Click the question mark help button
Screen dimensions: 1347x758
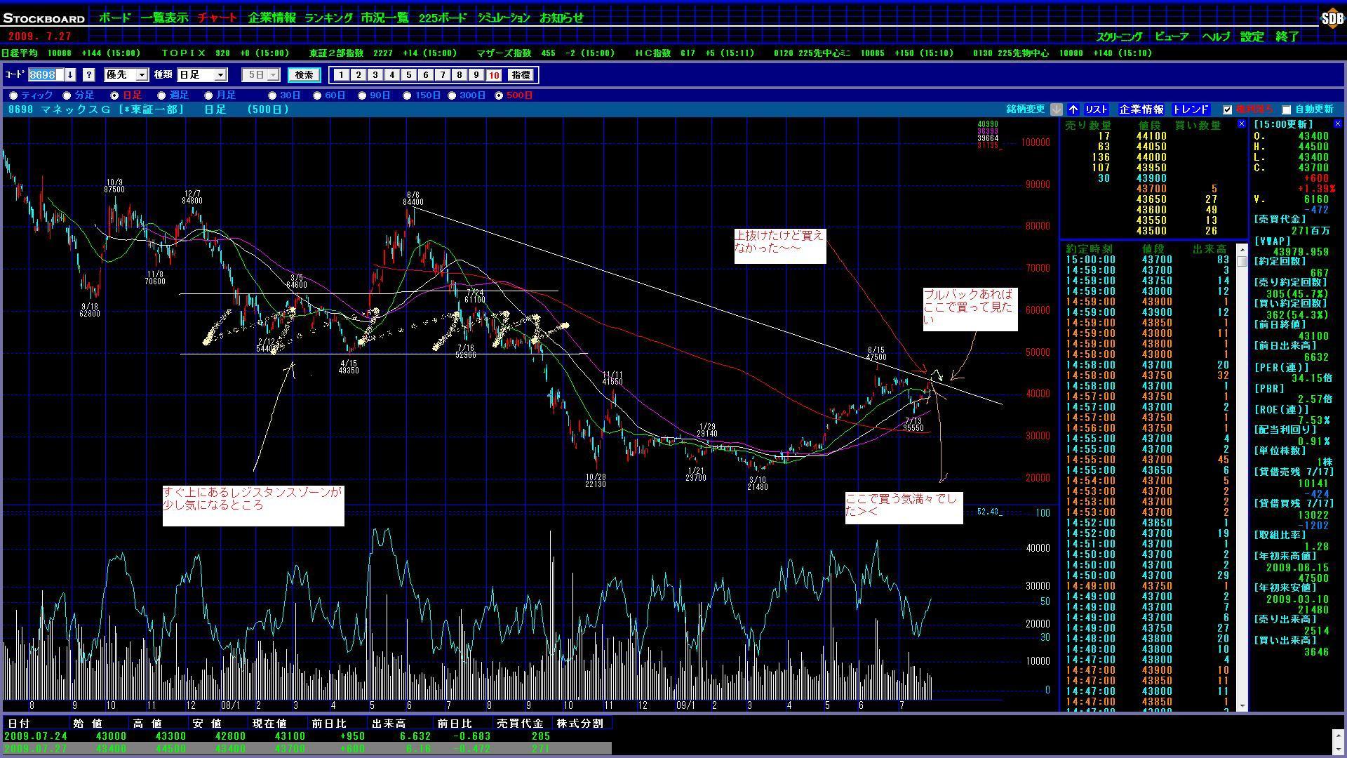[x=88, y=75]
